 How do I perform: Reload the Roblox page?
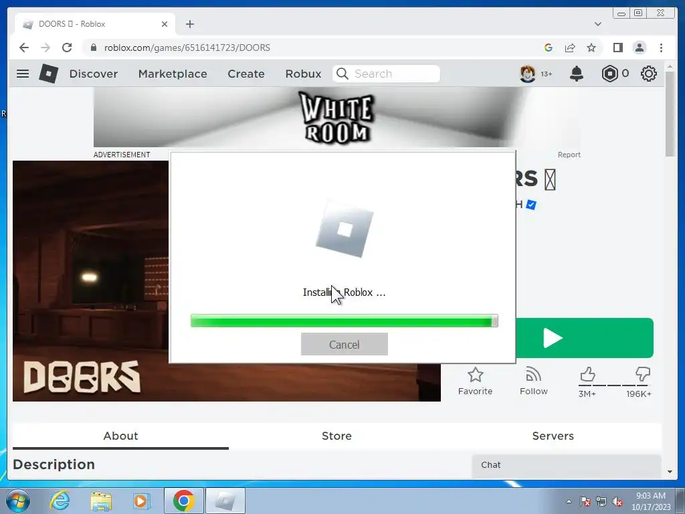pyautogui.click(x=67, y=48)
